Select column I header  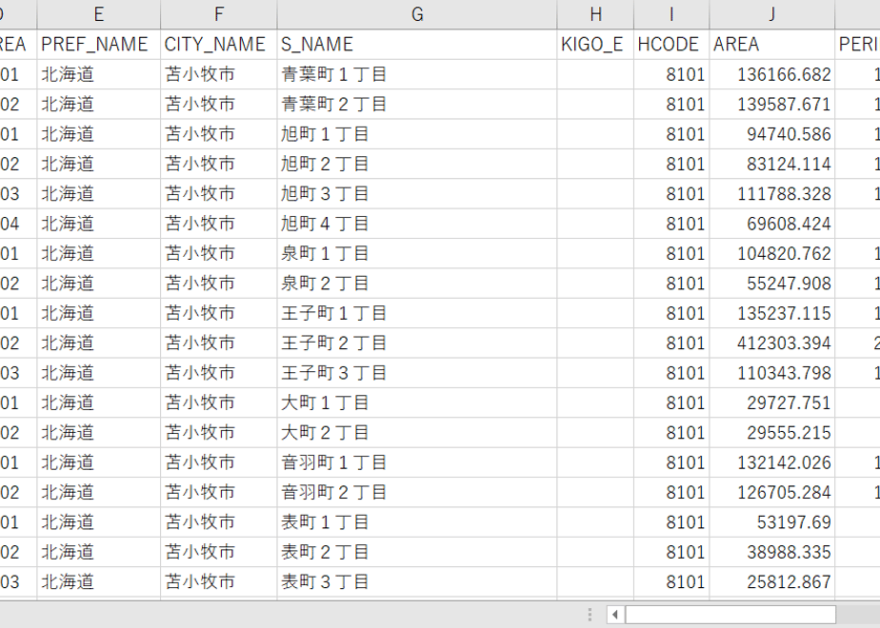point(671,14)
